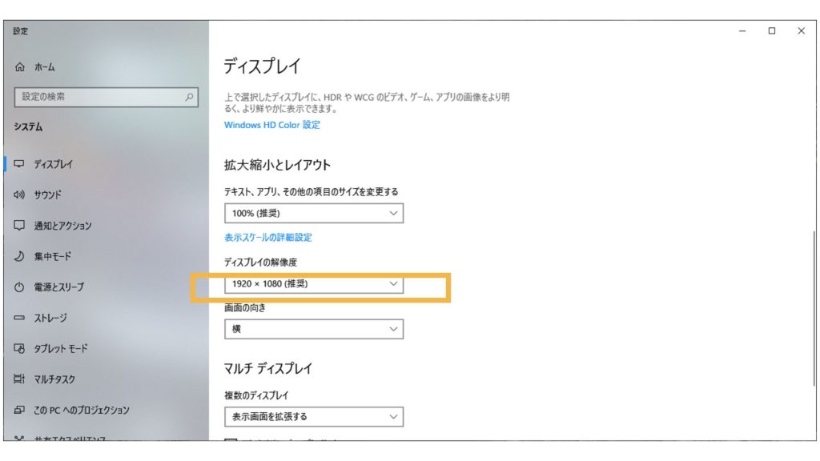Expand the 画面の向き dropdown showing 横
This screenshot has height=461, width=820.
coord(313,329)
